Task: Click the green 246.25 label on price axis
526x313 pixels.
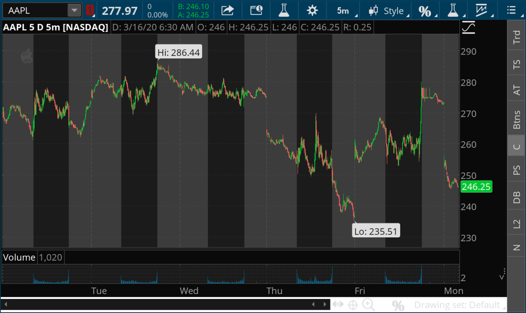Action: (x=476, y=187)
